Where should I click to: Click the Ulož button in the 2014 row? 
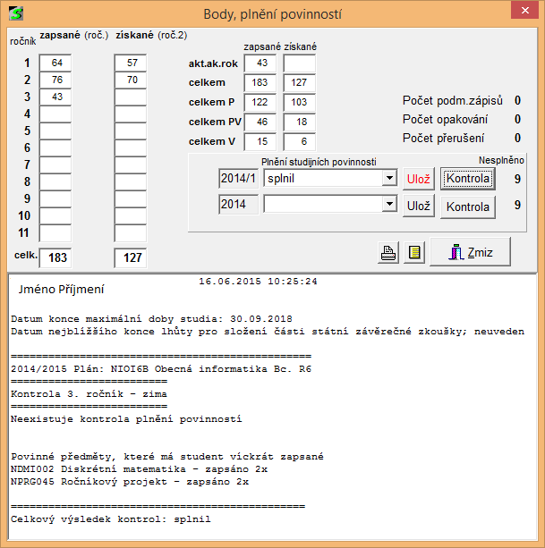(418, 206)
